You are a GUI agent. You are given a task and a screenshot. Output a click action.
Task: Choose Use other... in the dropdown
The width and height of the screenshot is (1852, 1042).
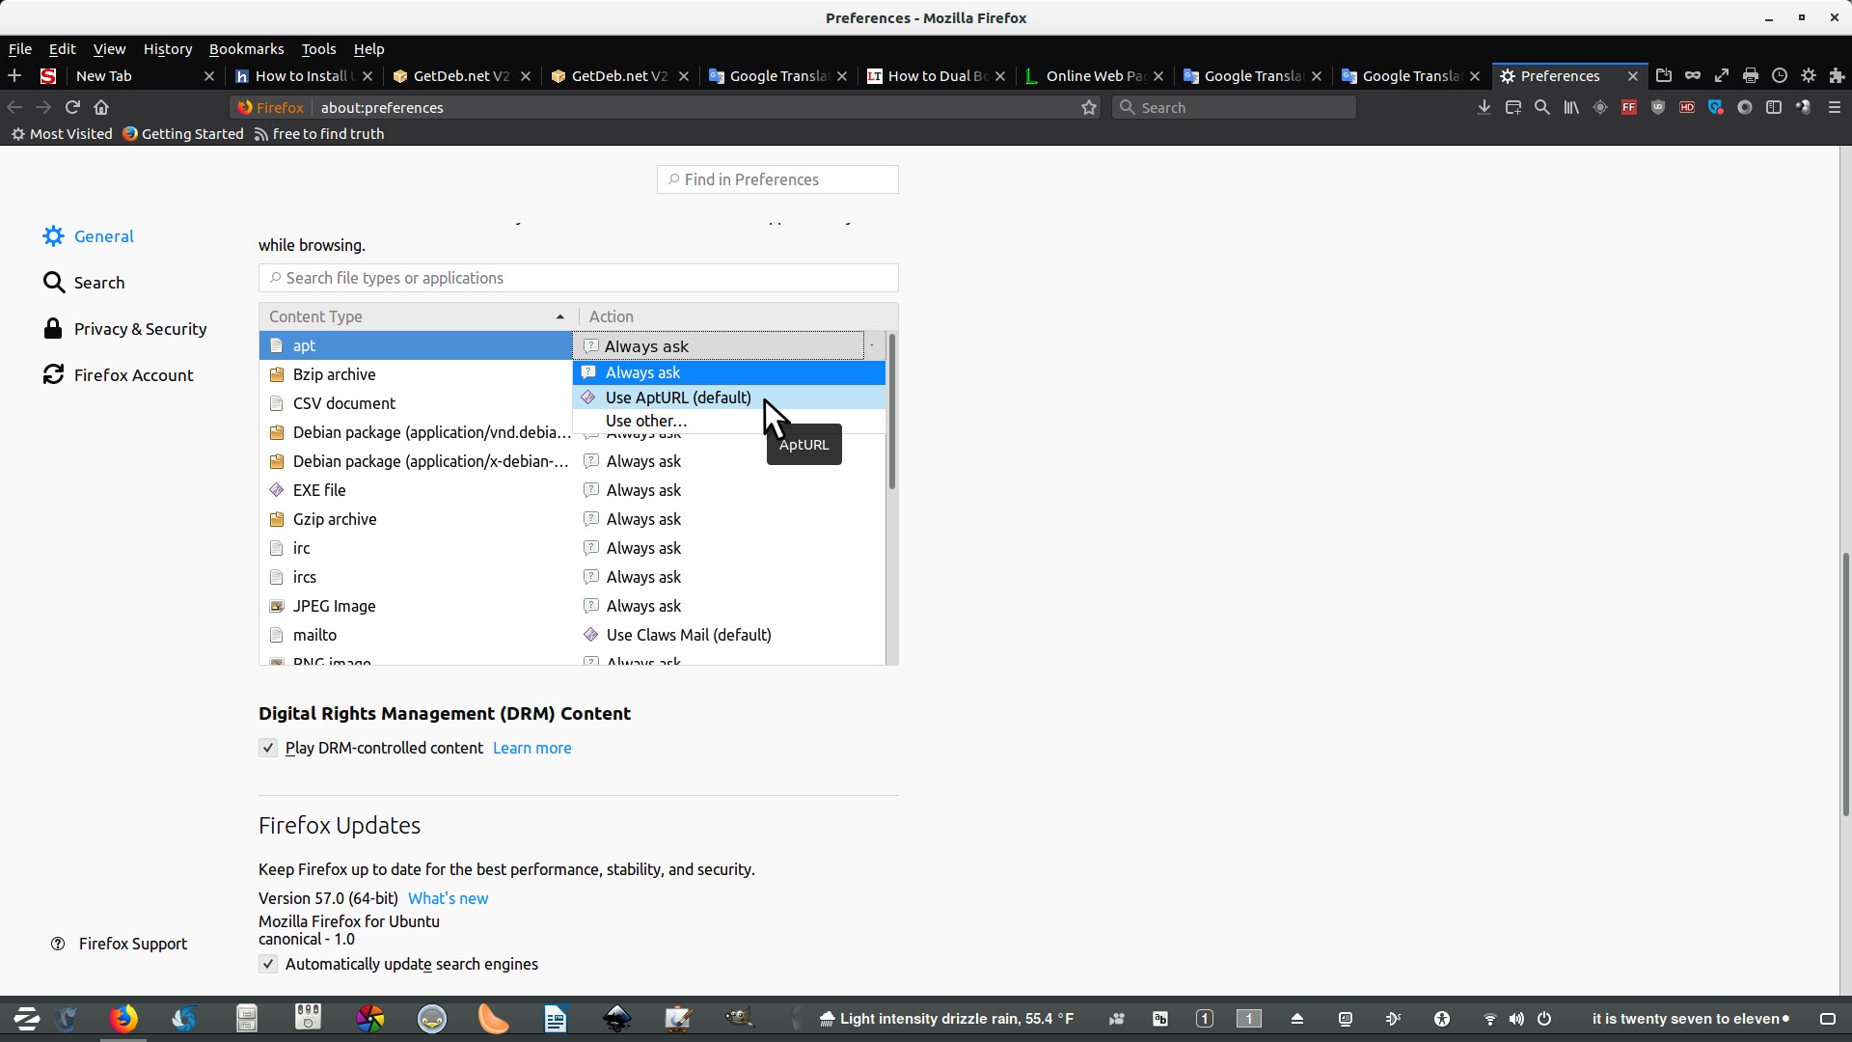[646, 421]
